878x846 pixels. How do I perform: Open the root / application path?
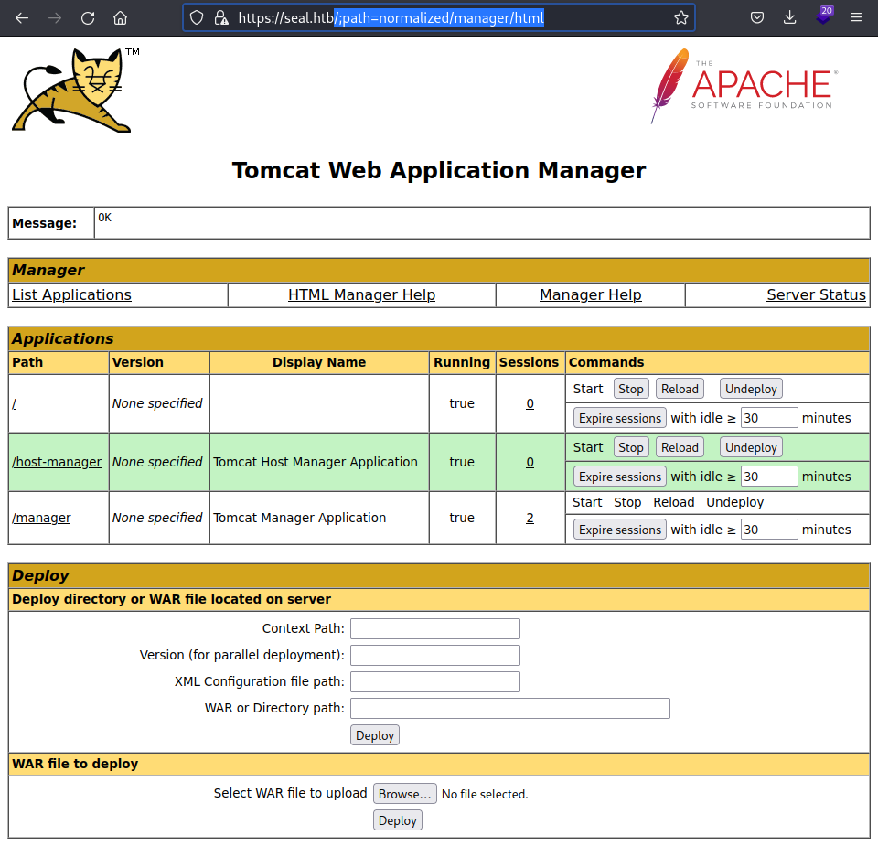pos(14,403)
